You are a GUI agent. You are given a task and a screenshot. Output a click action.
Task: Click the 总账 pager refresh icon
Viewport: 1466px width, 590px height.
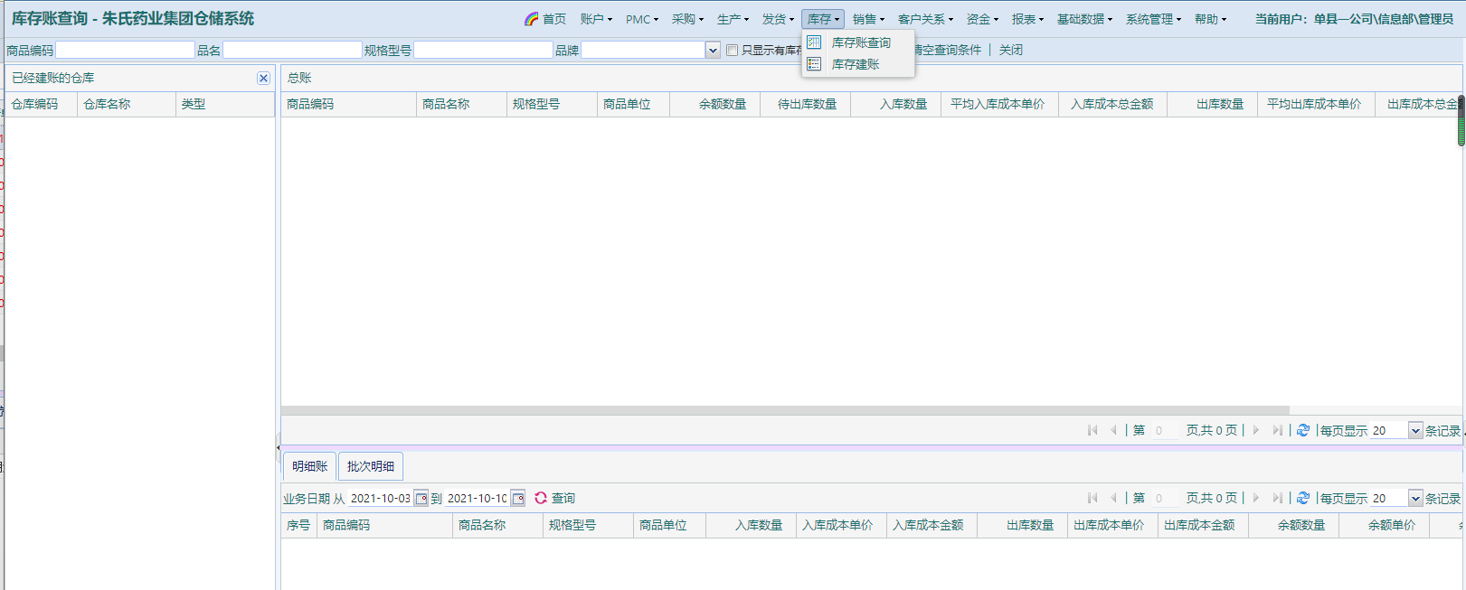pos(1303,431)
